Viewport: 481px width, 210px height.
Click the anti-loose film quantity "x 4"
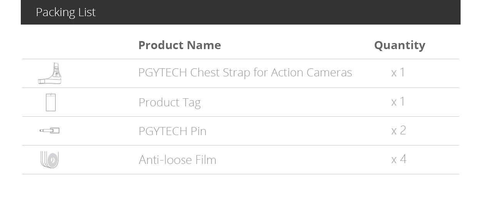point(399,159)
